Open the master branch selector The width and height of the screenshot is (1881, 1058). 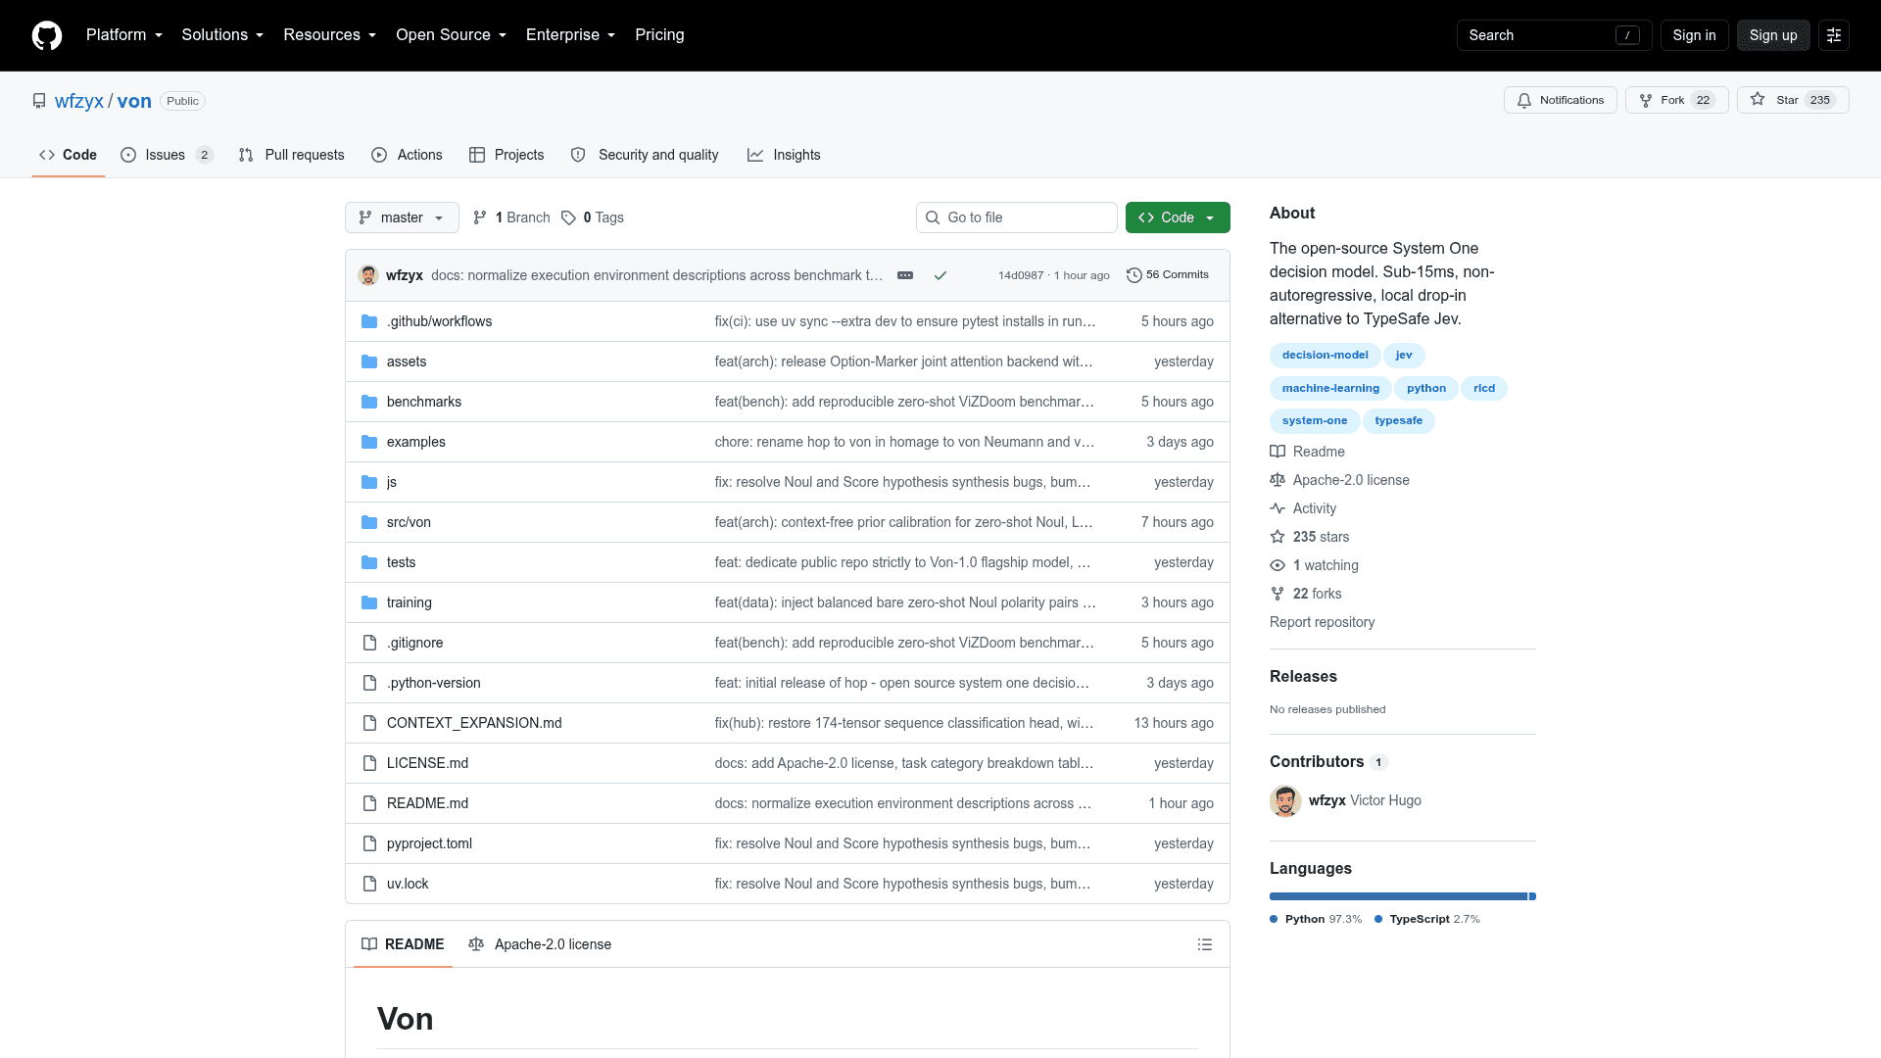402,217
